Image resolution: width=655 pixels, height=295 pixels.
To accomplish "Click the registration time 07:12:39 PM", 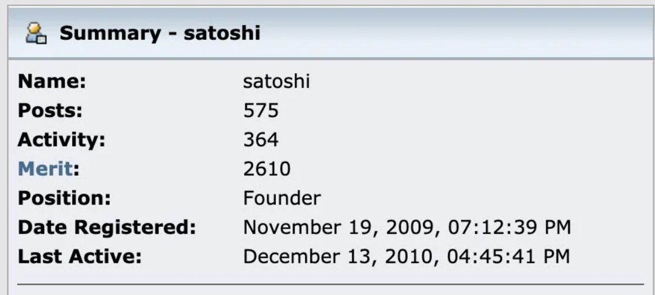I will (x=508, y=227).
